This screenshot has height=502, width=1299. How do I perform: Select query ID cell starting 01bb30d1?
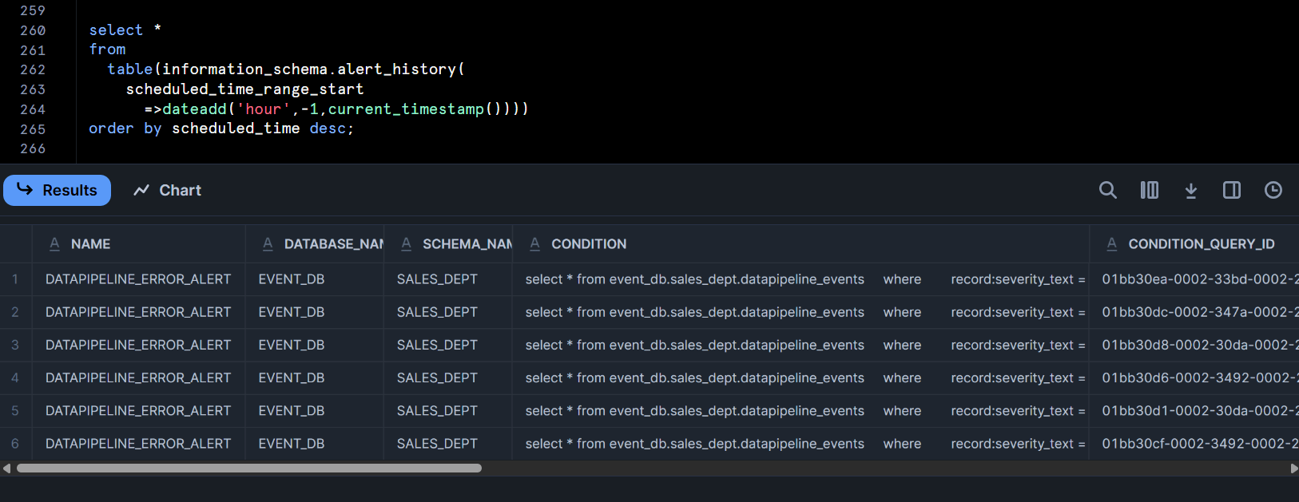tap(1194, 410)
